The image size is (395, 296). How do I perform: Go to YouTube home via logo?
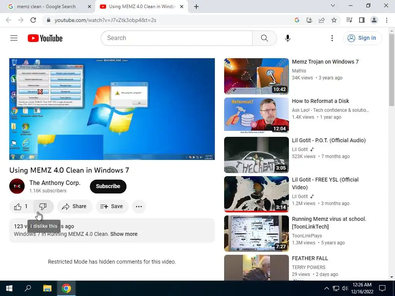(x=45, y=38)
